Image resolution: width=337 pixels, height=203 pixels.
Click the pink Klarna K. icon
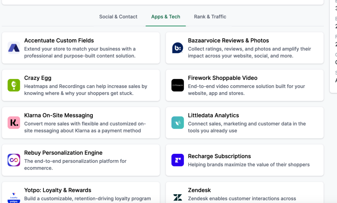pos(14,123)
